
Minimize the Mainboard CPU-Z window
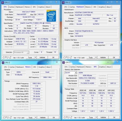108,2
